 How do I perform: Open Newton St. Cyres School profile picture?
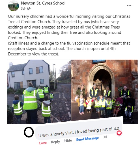(x=14, y=6)
